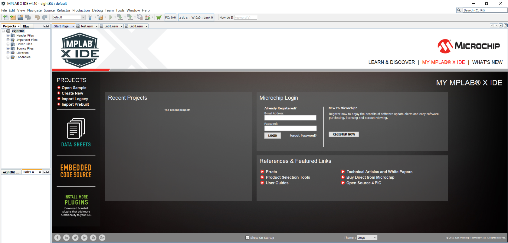The width and height of the screenshot is (508, 243).
Task: Click the REGISTER NOW button
Action: (x=344, y=134)
